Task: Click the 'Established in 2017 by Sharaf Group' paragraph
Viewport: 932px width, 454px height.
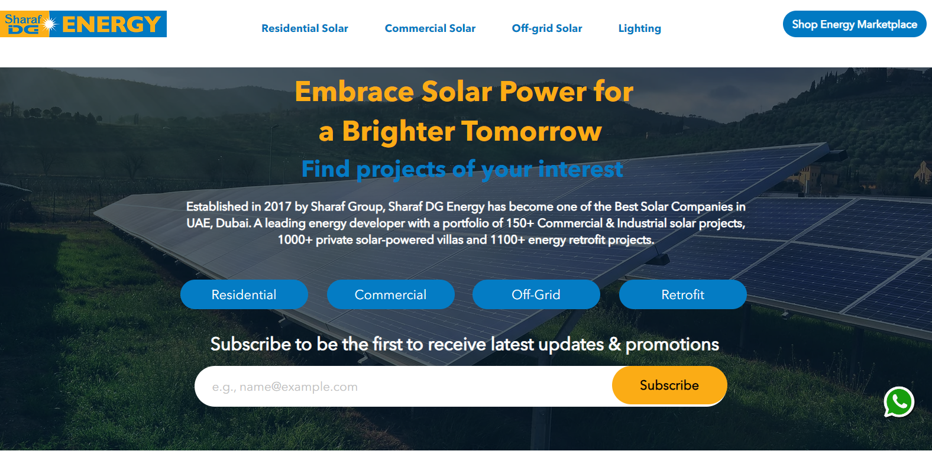Action: [466, 223]
